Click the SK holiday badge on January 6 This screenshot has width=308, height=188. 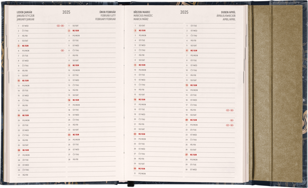pyautogui.click(x=62, y=51)
